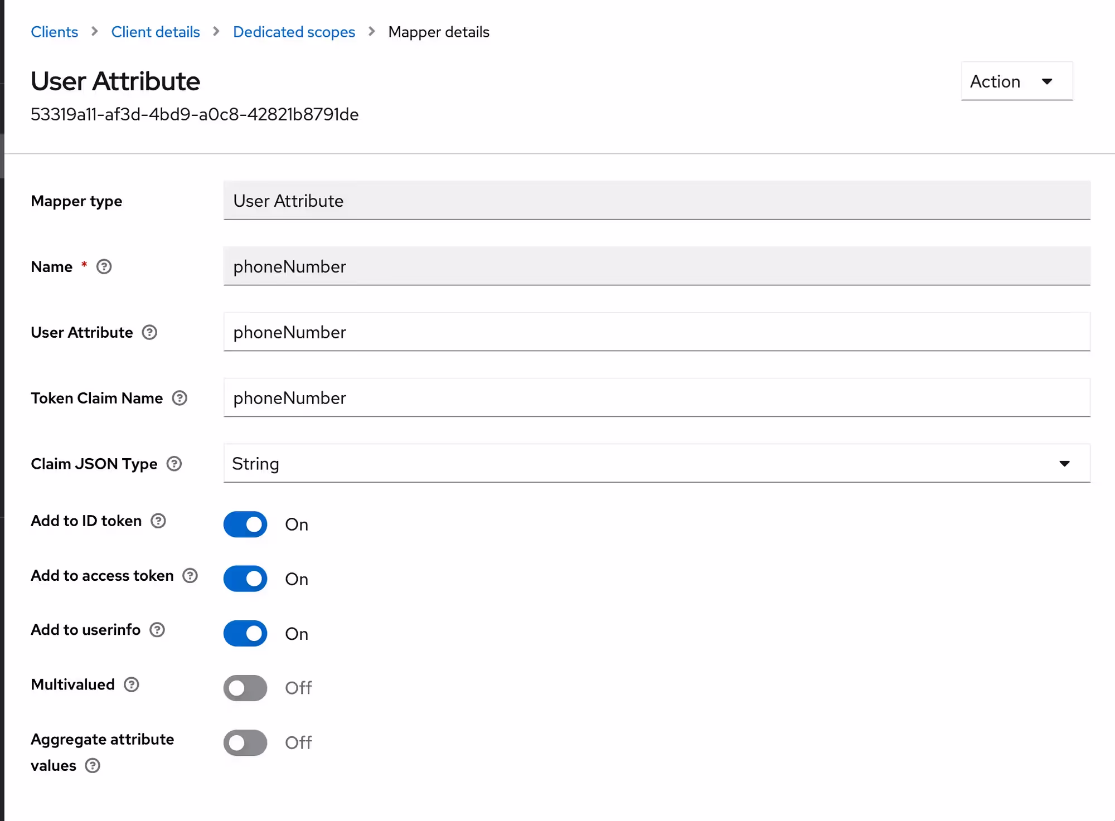This screenshot has width=1115, height=821.
Task: Click Add to access token help icon
Action: (190, 576)
